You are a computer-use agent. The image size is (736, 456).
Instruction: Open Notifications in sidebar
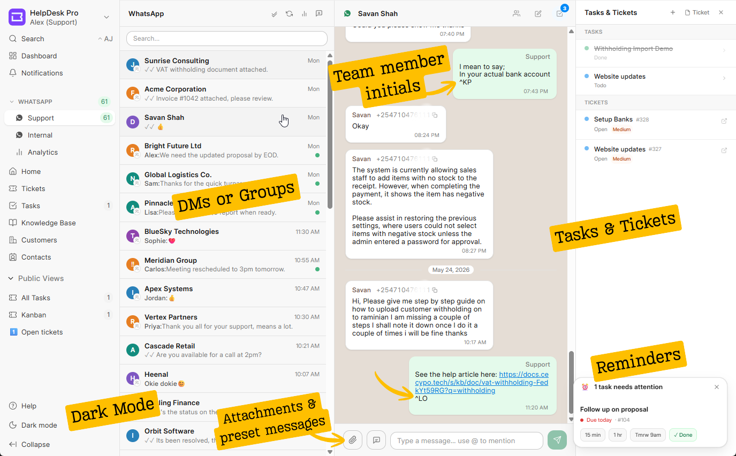point(42,73)
